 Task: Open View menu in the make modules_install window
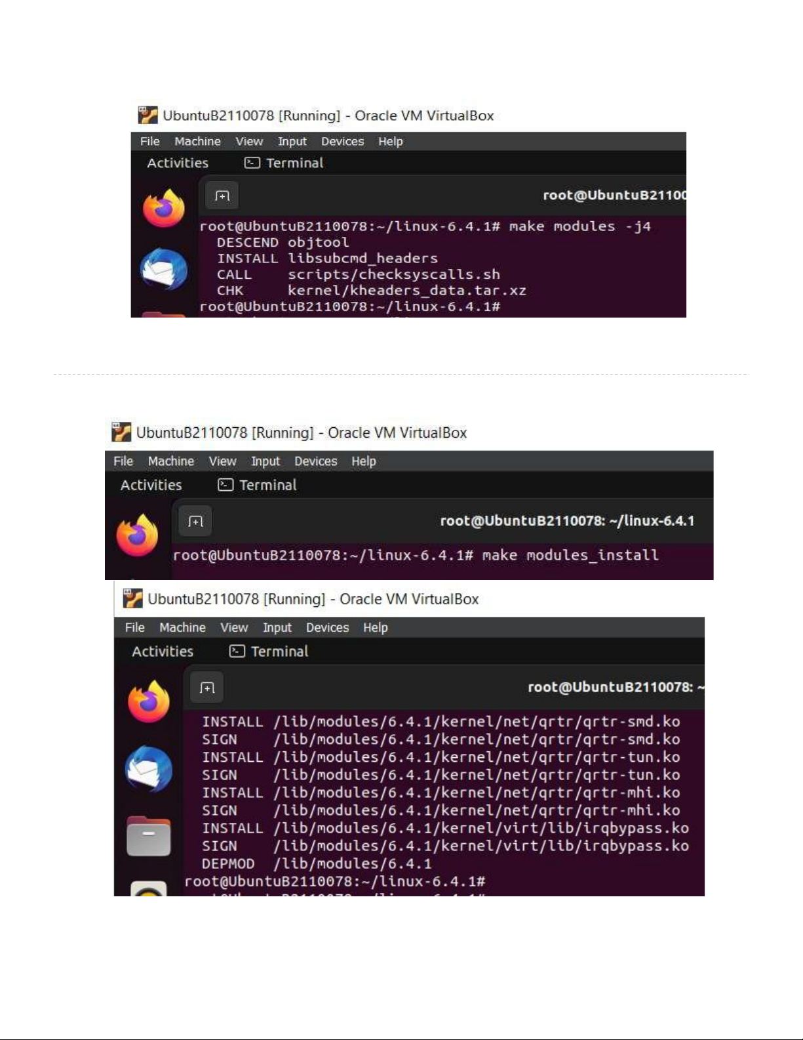coord(222,461)
